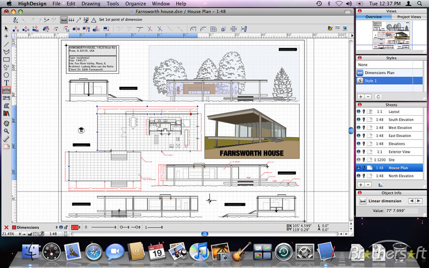Select the circle tool

click(x=6, y=75)
